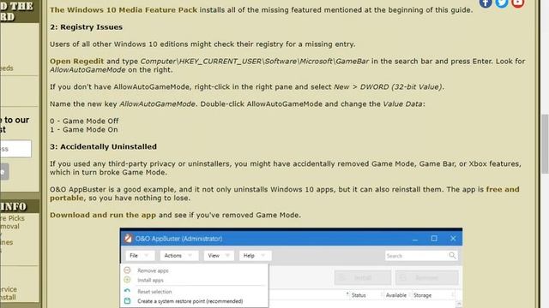Open the File menu in AppBuster
The image size is (549, 308).
pos(139,256)
